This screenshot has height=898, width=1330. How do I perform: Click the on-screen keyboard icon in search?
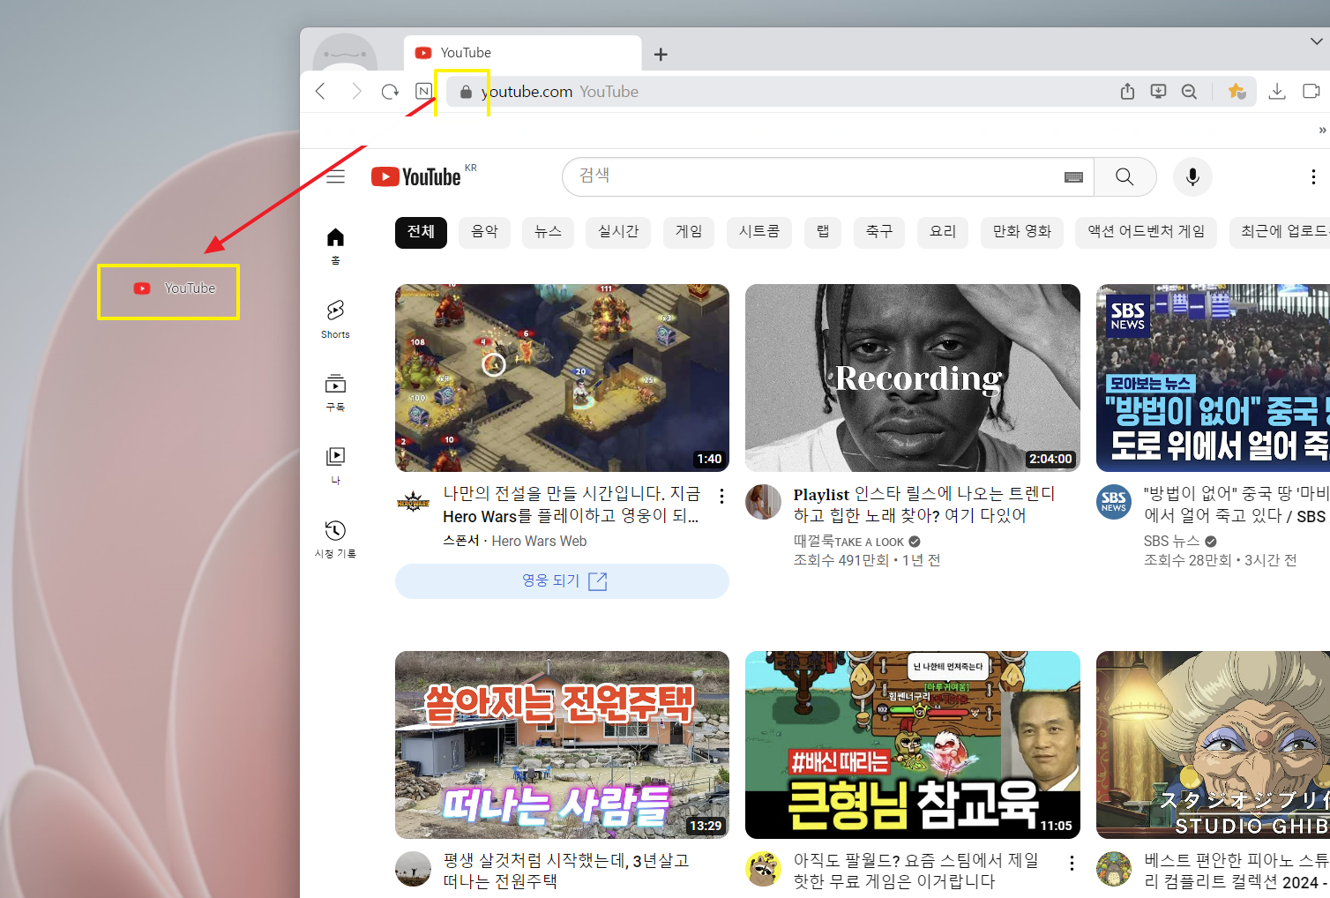click(x=1073, y=176)
